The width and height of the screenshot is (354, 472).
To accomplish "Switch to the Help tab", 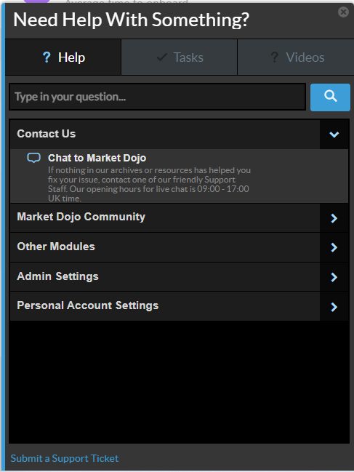I will click(63, 57).
